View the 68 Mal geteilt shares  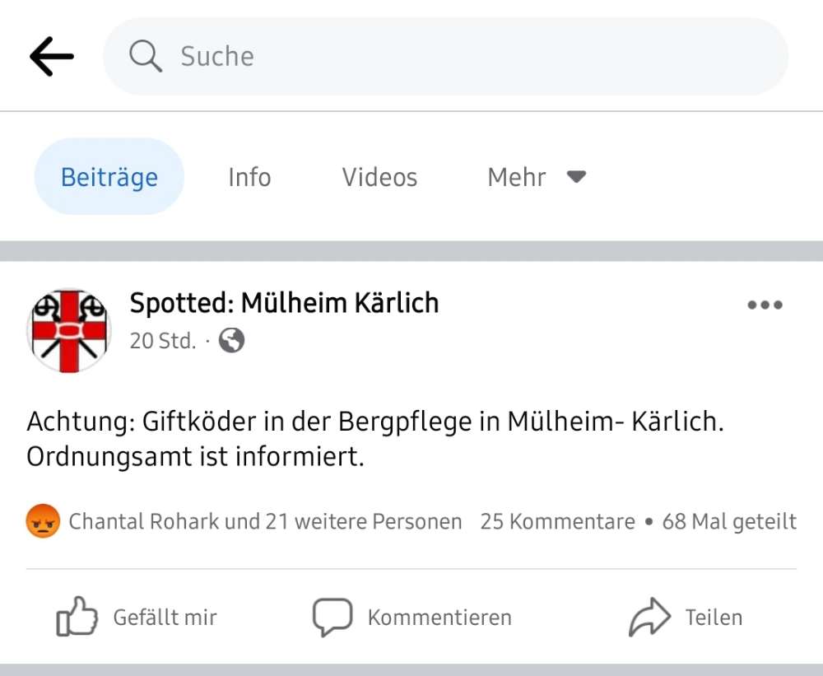(727, 521)
